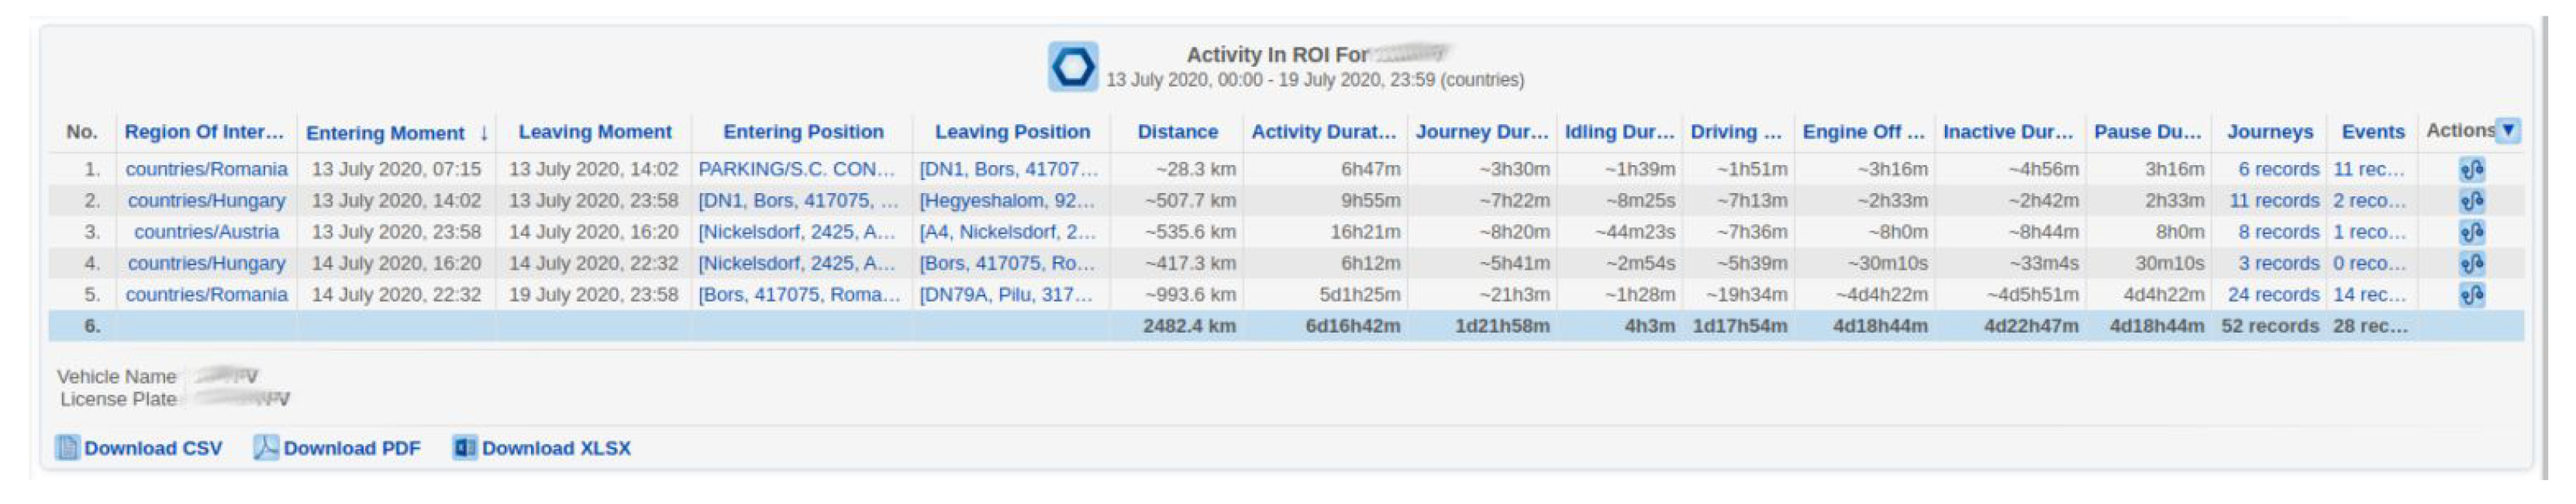Open the Hegyeshalom leaving position link

[x=1006, y=201]
